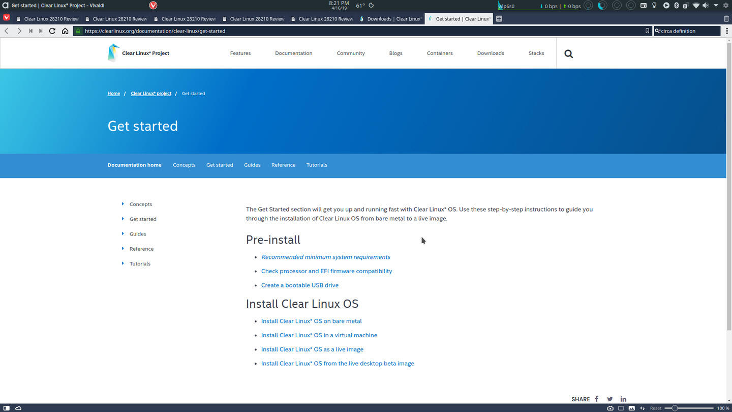Image resolution: width=732 pixels, height=412 pixels.
Task: Open Recommended minimum system requirements link
Action: (326, 257)
